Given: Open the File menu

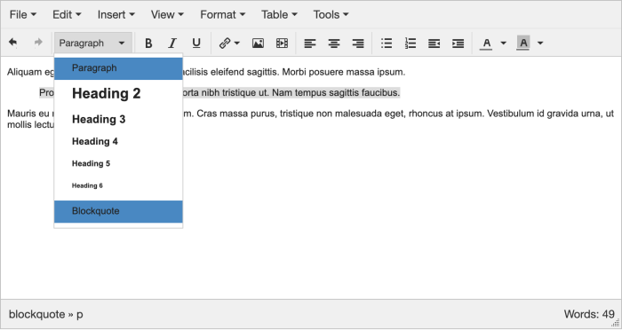Looking at the screenshot, I should point(23,15).
